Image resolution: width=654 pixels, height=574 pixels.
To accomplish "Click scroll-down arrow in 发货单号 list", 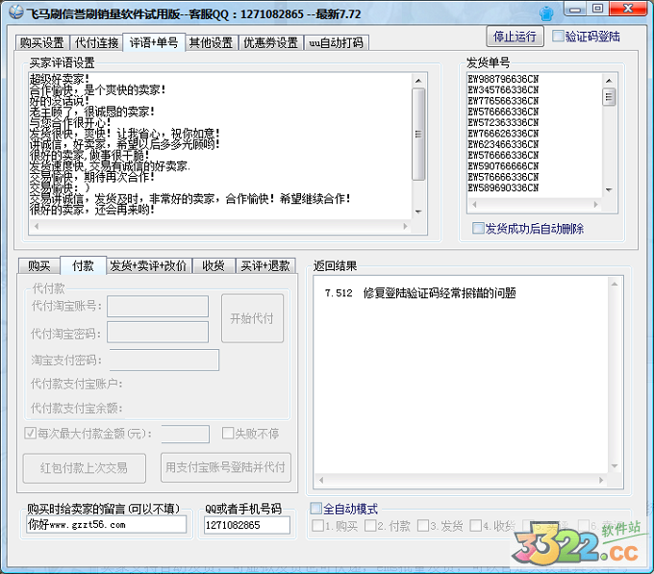I will coord(609,189).
